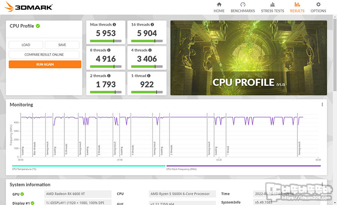The height and width of the screenshot is (205, 337).
Task: Click the System information heading
Action: pos(30,184)
